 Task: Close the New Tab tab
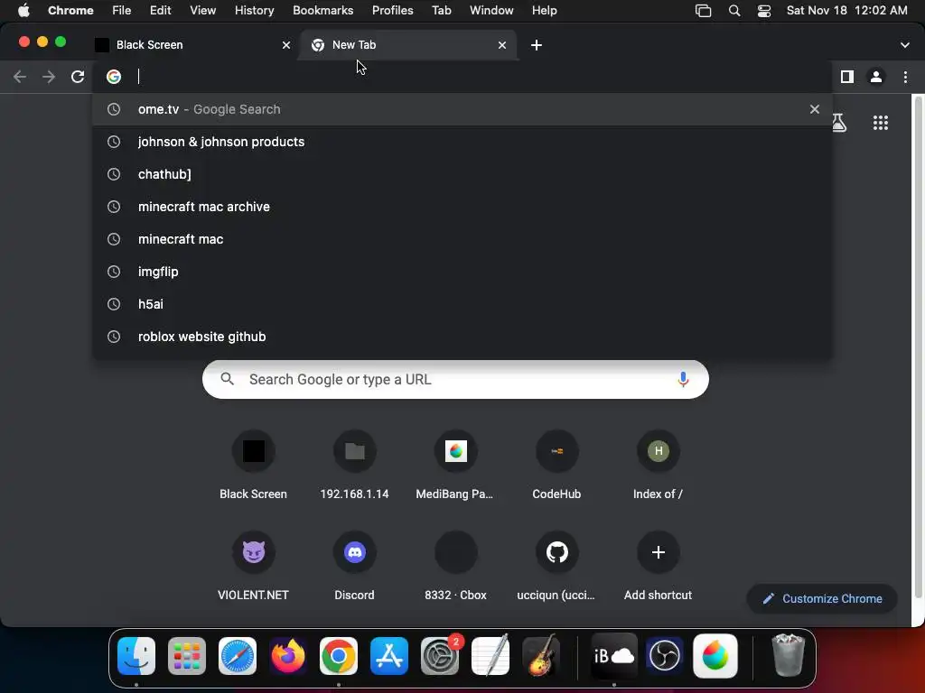(502, 45)
